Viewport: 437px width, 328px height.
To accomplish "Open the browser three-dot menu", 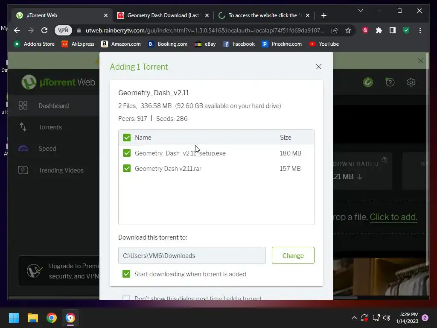I will point(420,30).
